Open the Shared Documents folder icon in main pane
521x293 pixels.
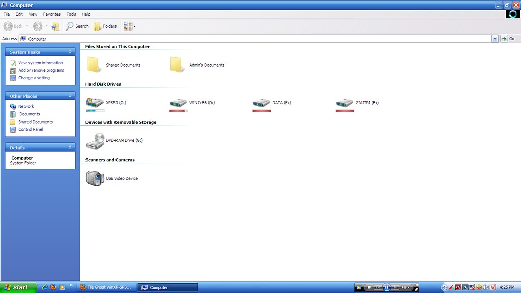click(94, 65)
